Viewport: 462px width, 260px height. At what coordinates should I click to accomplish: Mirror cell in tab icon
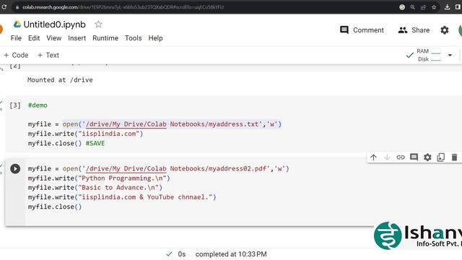click(x=441, y=157)
